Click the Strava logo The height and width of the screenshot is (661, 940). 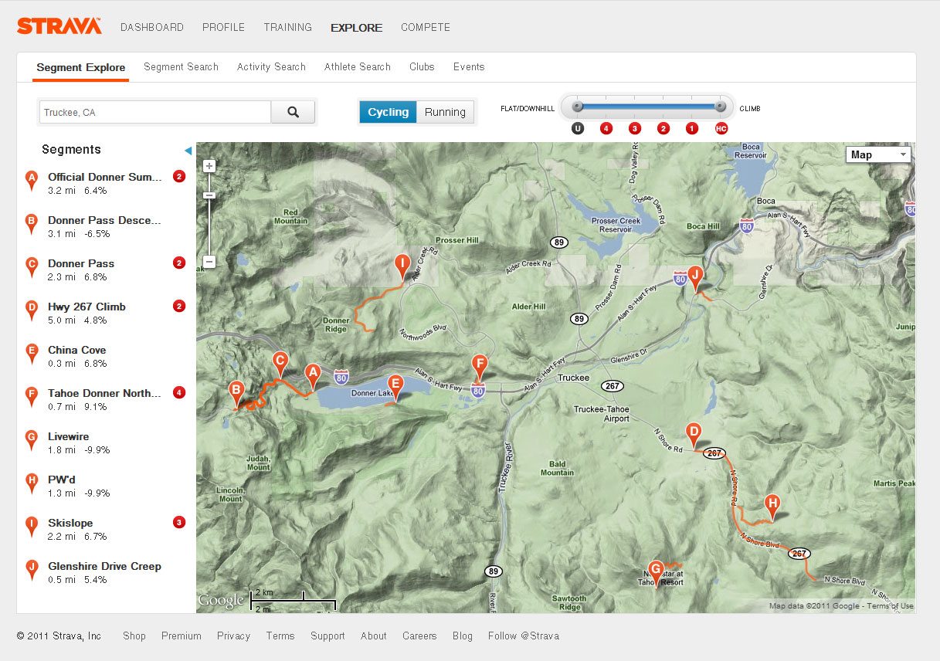pyautogui.click(x=59, y=26)
